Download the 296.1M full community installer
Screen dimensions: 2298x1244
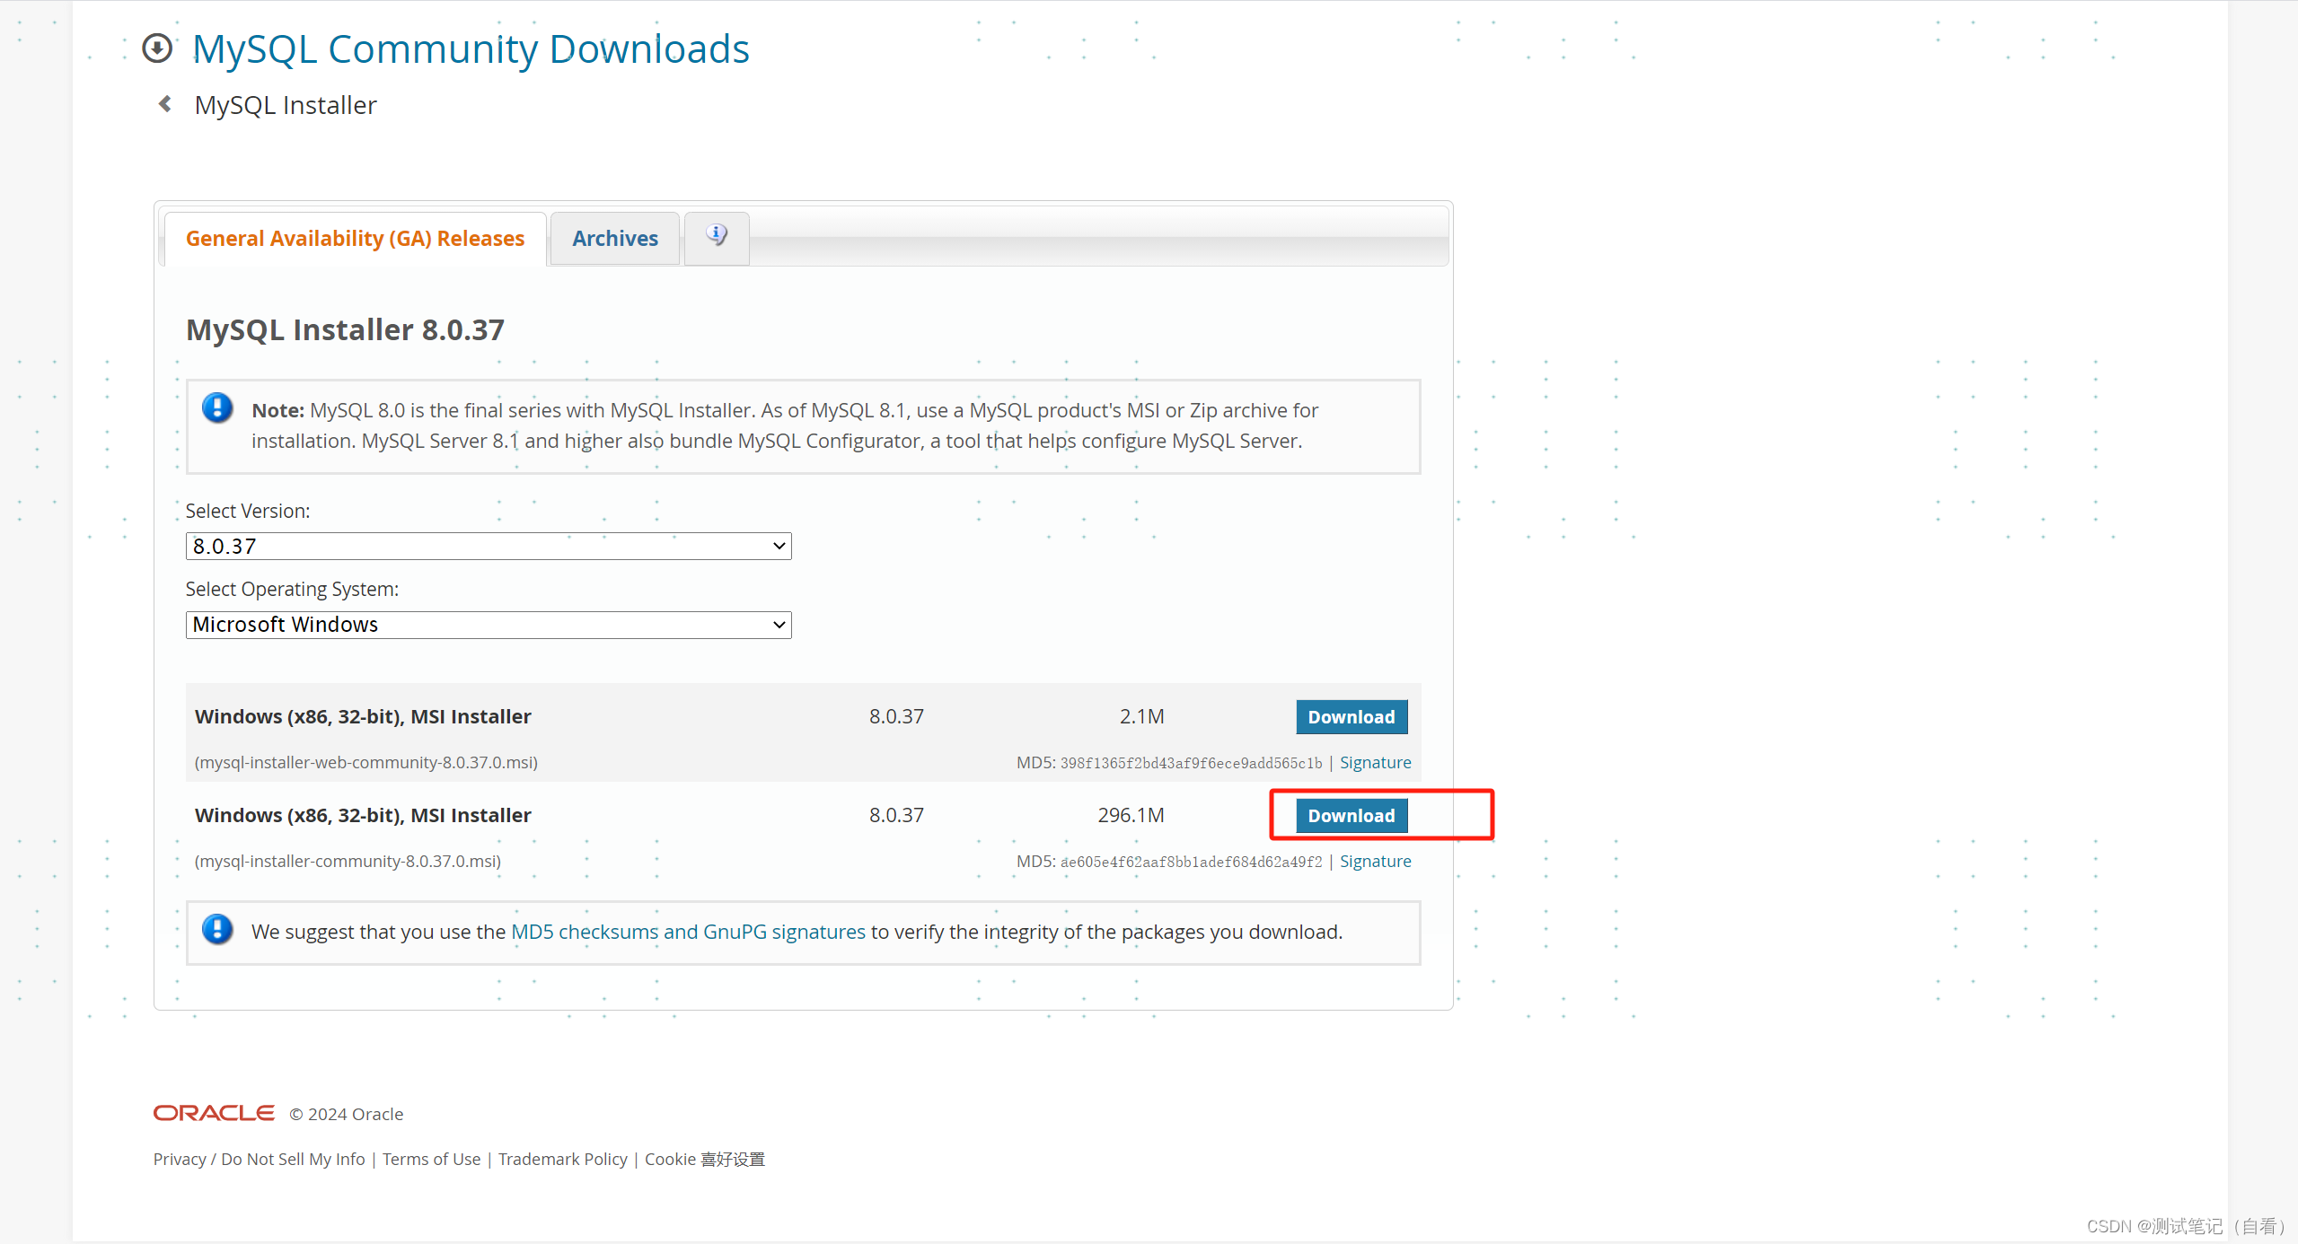tap(1352, 816)
